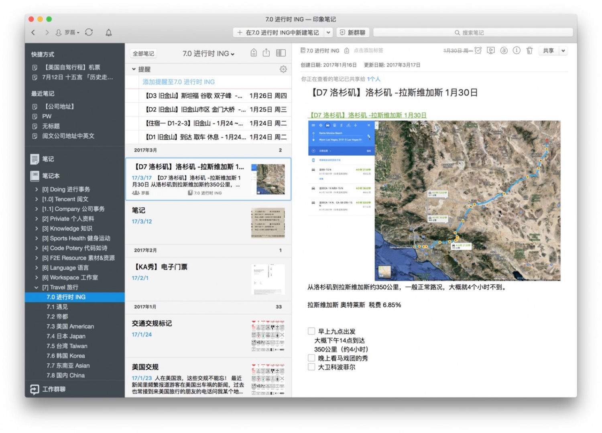Open reminder settings gear
The width and height of the screenshot is (602, 433).
pyautogui.click(x=283, y=69)
